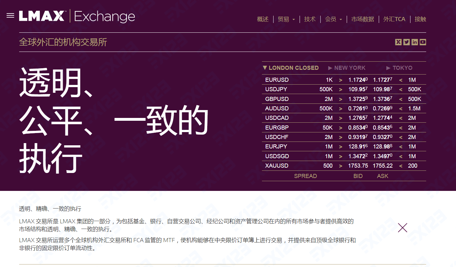Click the BID column label
Viewport: 456px width, 267px height.
click(358, 176)
